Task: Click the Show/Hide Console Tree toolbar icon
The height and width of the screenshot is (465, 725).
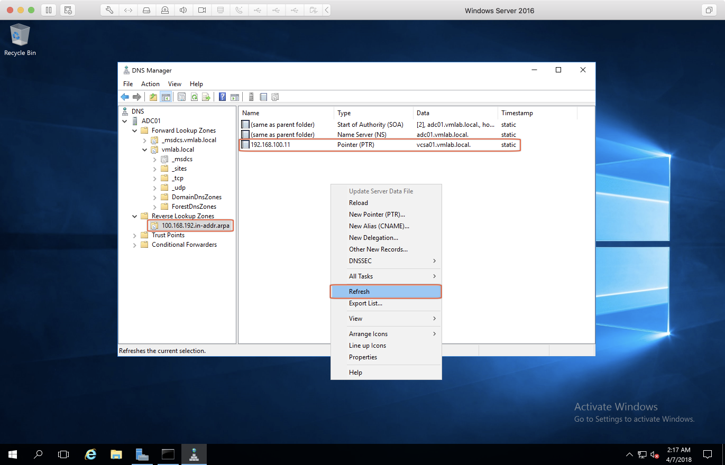Action: tap(166, 97)
